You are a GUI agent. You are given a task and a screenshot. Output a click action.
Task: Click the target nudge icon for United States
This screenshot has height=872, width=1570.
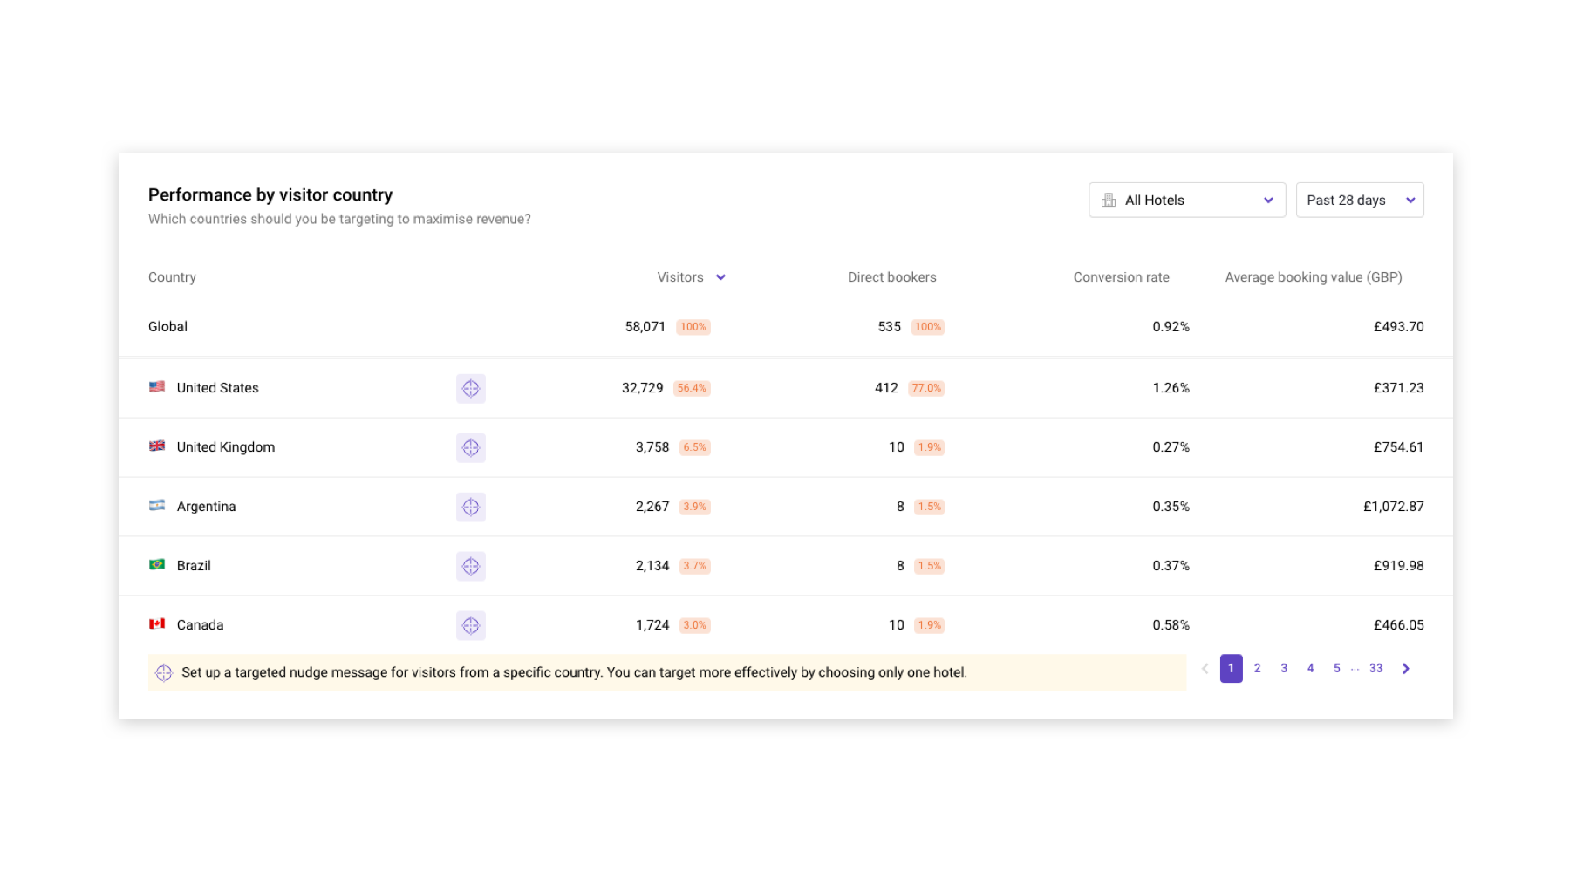pyautogui.click(x=470, y=388)
